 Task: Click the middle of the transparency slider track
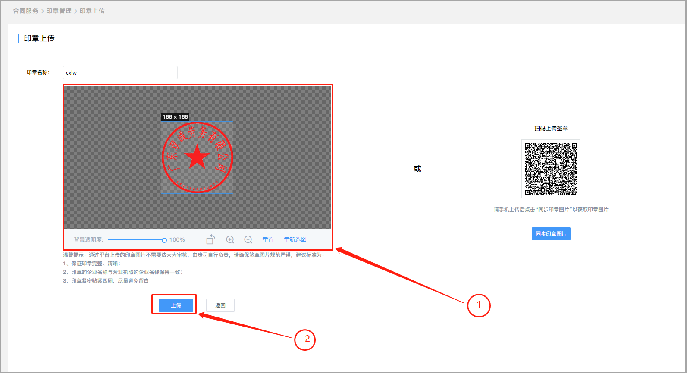click(136, 240)
